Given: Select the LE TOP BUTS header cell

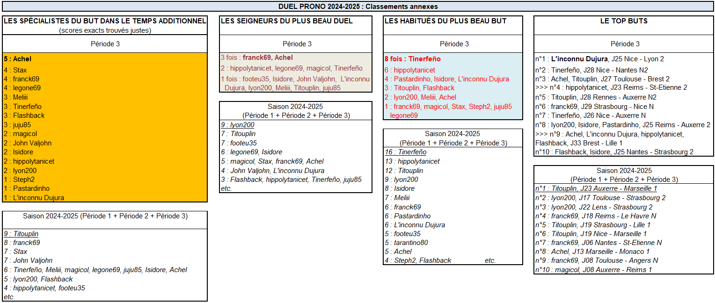Looking at the screenshot, I should [x=623, y=21].
